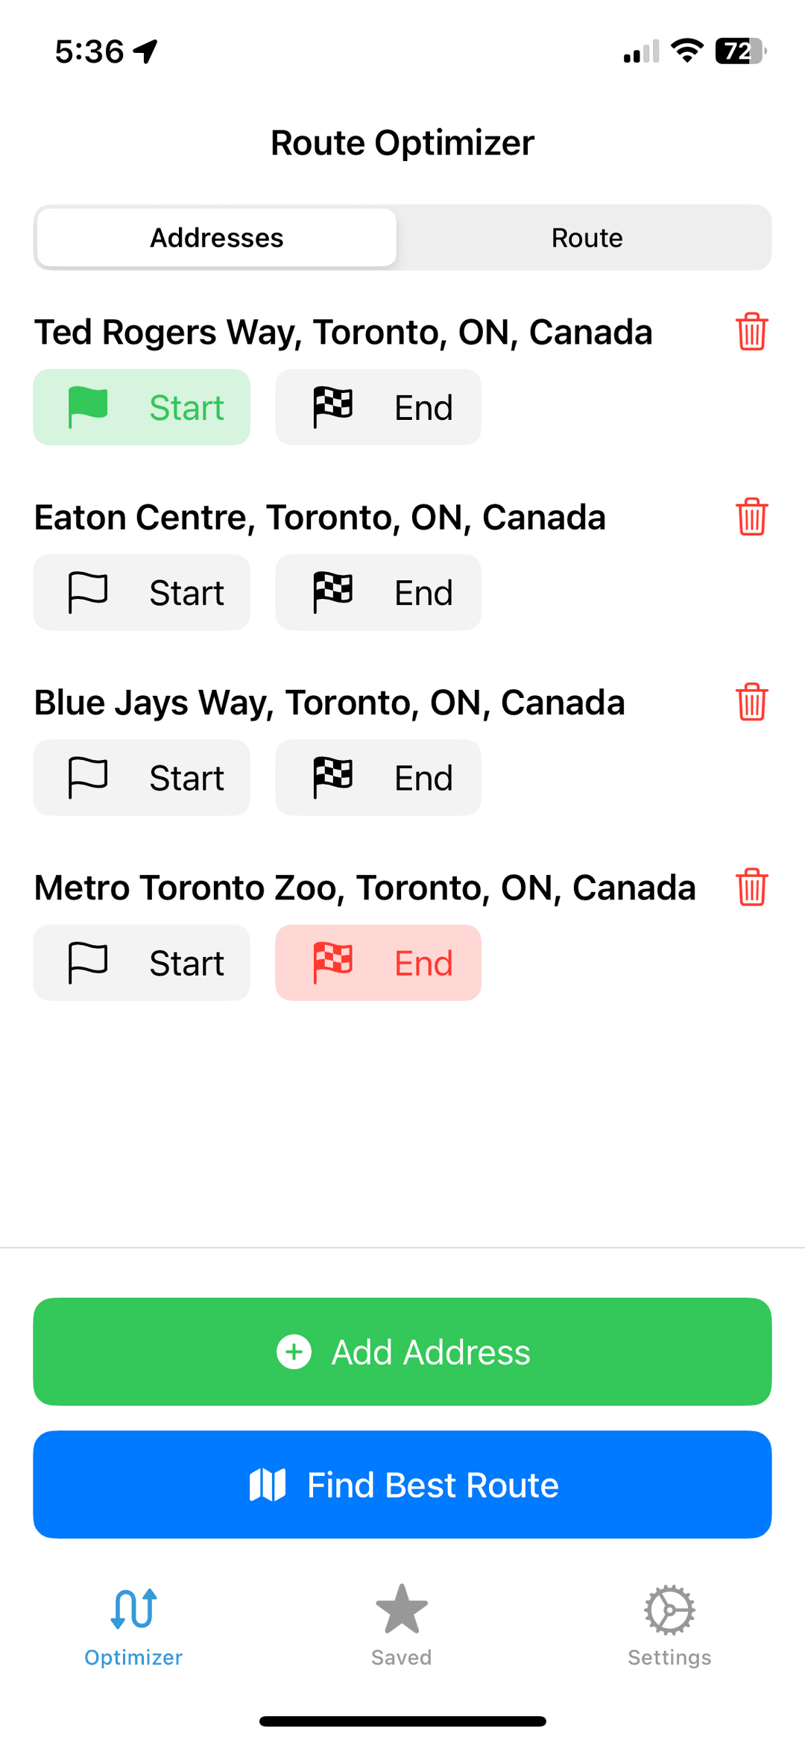Unset Metro Toronto Zoo as End
The height and width of the screenshot is (1743, 805).
click(378, 962)
